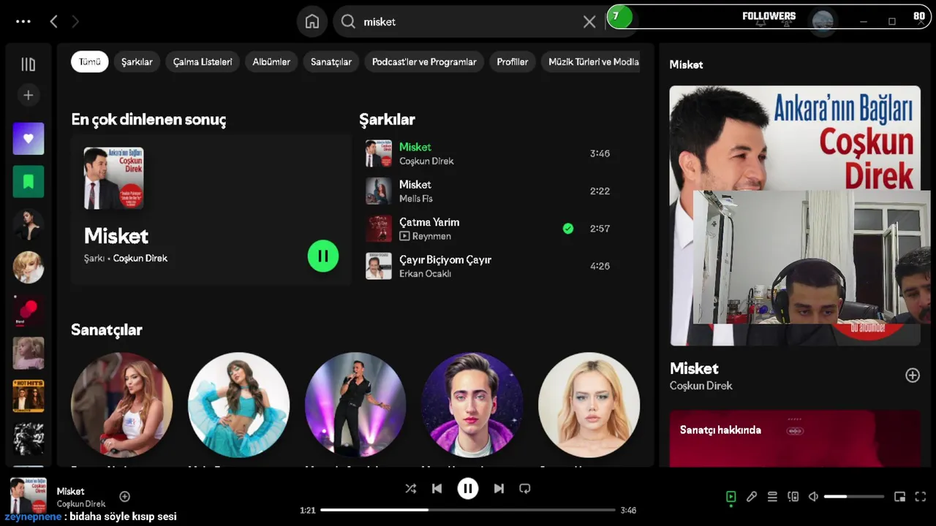936x526 pixels.
Task: Open the playback queue
Action: click(772, 497)
